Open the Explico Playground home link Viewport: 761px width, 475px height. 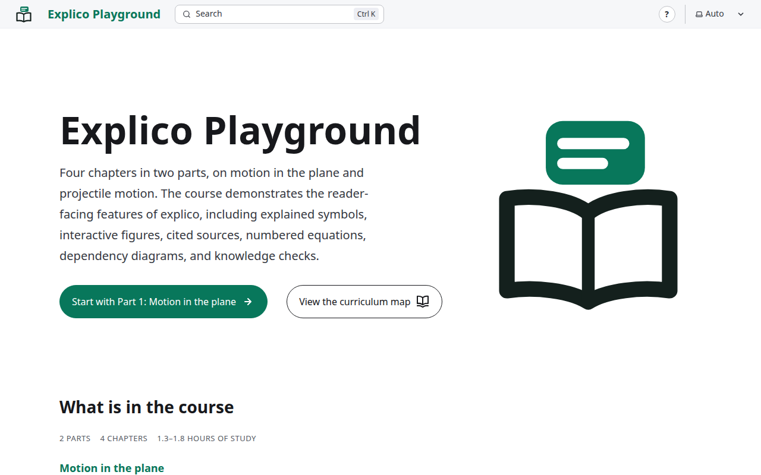pyautogui.click(x=104, y=14)
